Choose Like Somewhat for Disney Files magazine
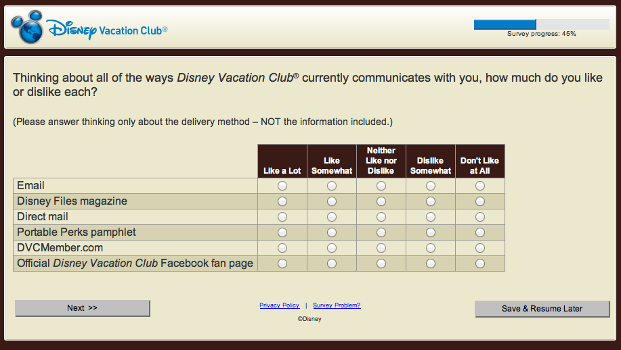The width and height of the screenshot is (621, 350). tap(332, 201)
